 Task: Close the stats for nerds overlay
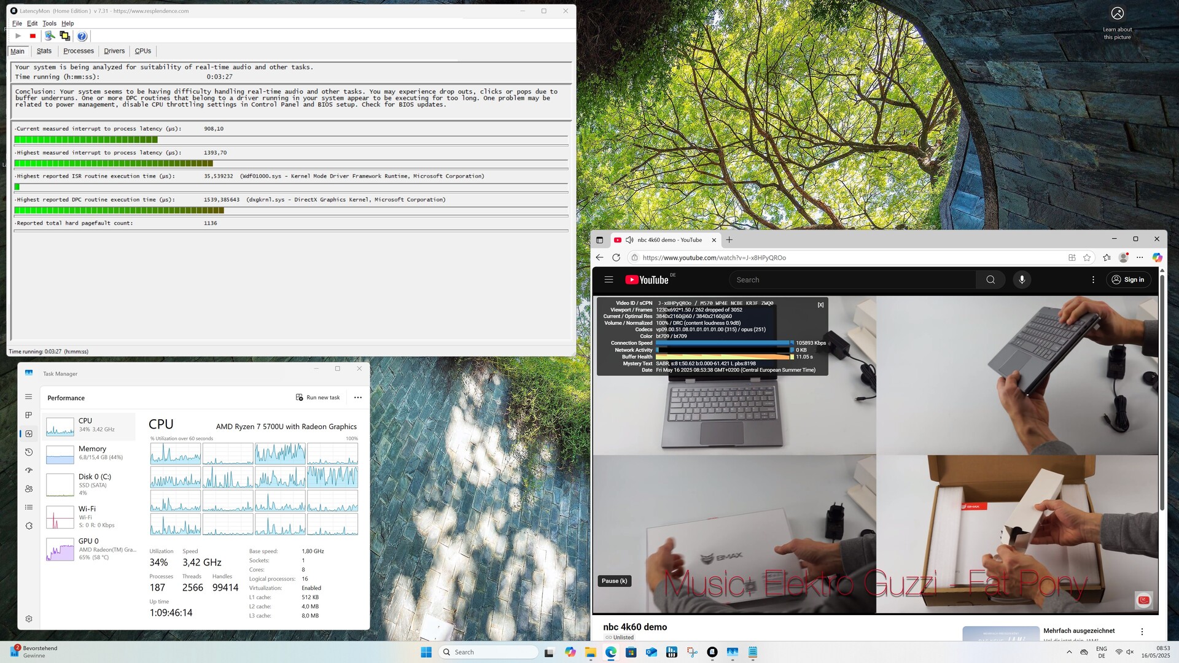coord(820,304)
